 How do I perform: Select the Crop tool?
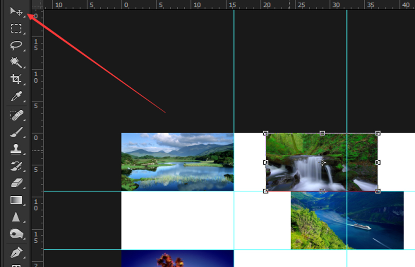[x=16, y=79]
